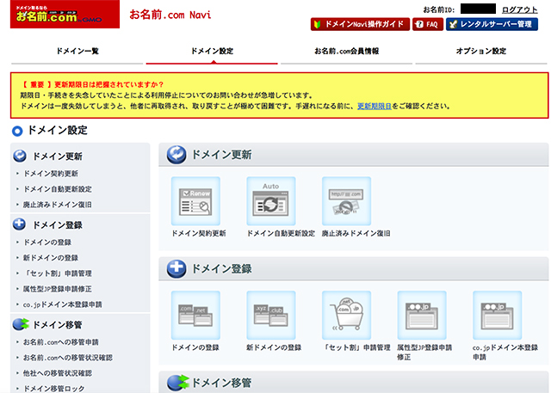Screen dimensions: 551x393
Task: Switch to the ドメイン設定 tab
Action: coord(212,52)
